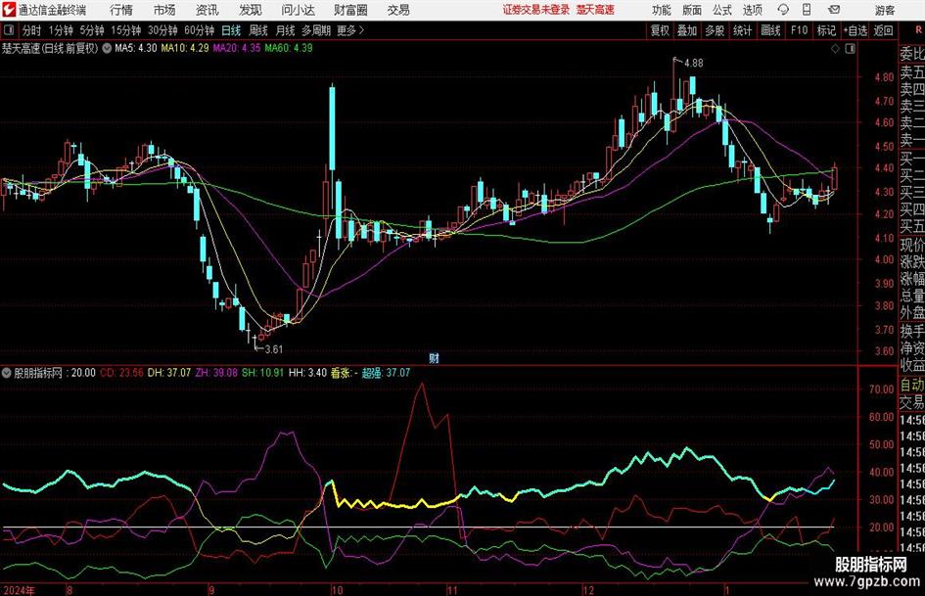Open the 交易 menu
Image resolution: width=925 pixels, height=596 pixels.
398,10
